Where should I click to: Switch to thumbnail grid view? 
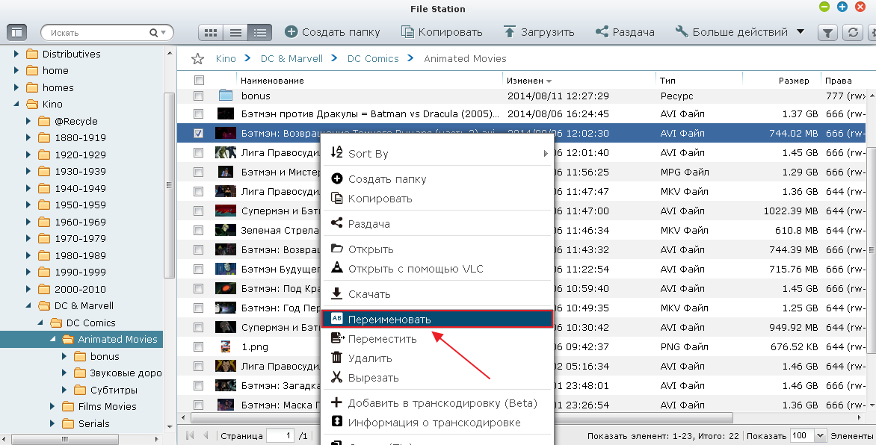coord(211,32)
